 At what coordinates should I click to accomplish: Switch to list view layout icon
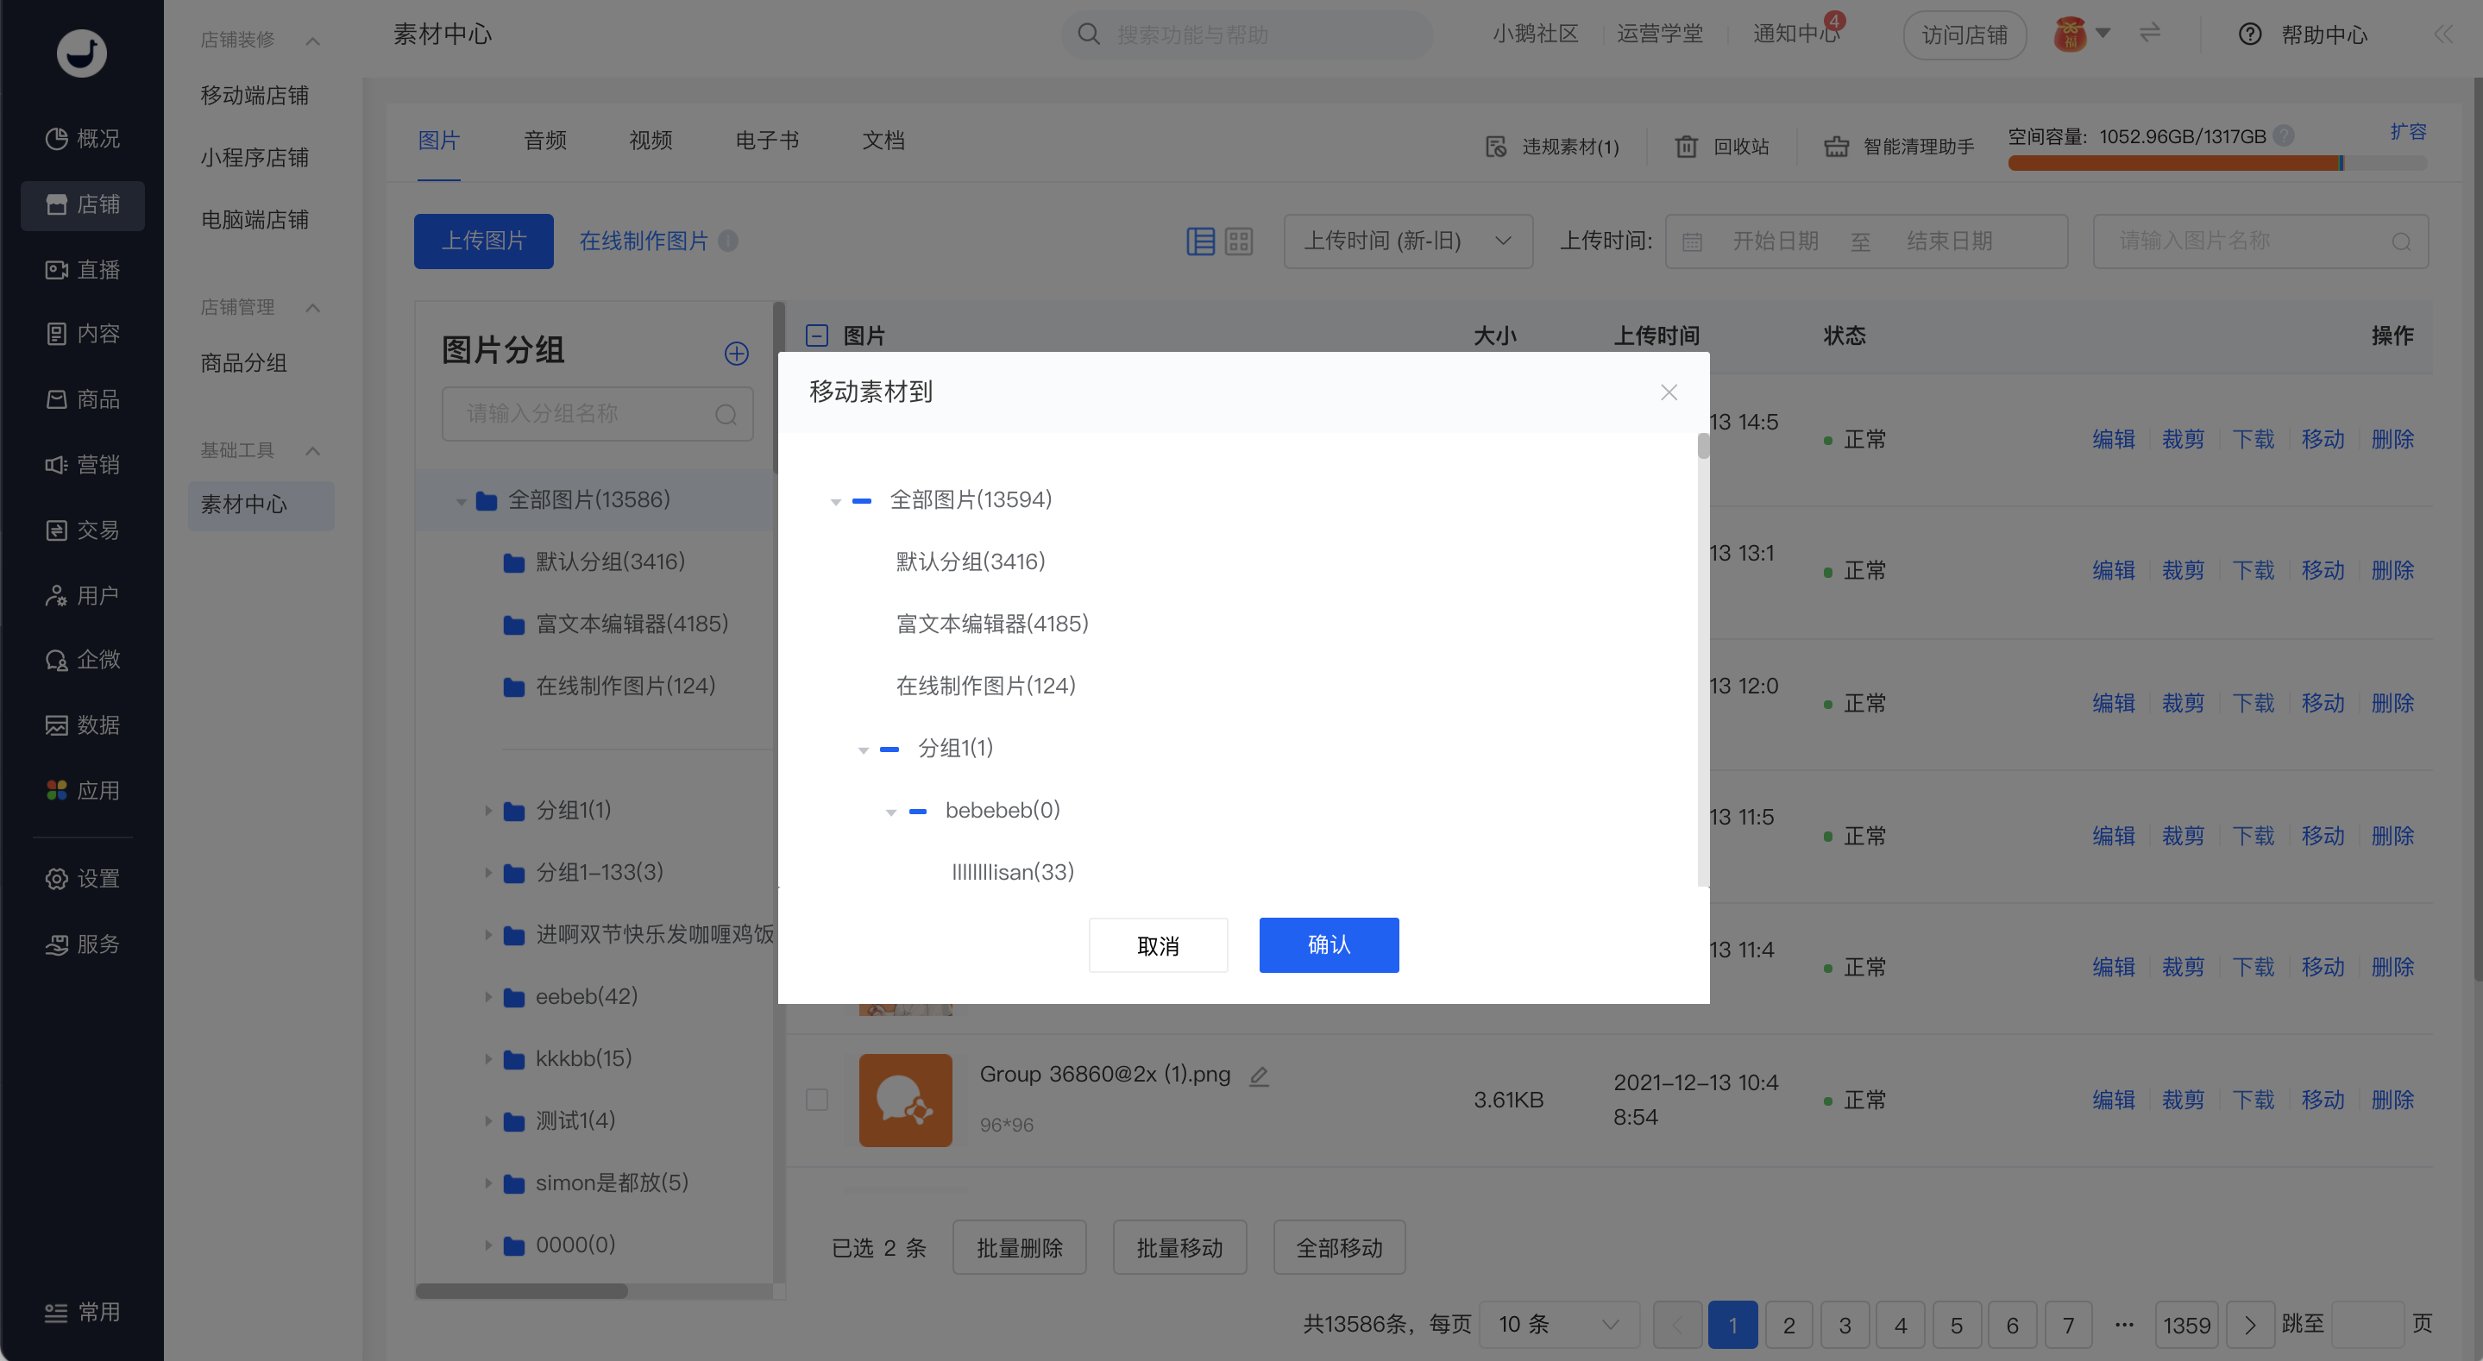pos(1200,241)
